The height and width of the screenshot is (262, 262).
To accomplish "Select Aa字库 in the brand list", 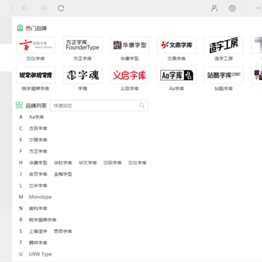I will (36, 117).
